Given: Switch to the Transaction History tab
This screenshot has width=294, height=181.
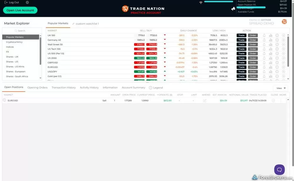Looking at the screenshot, I should (64, 88).
